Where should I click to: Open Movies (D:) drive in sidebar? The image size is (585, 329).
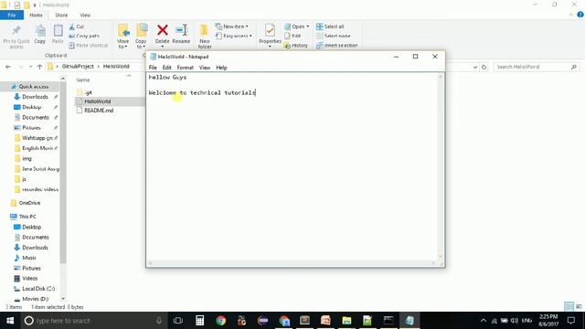(x=35, y=299)
